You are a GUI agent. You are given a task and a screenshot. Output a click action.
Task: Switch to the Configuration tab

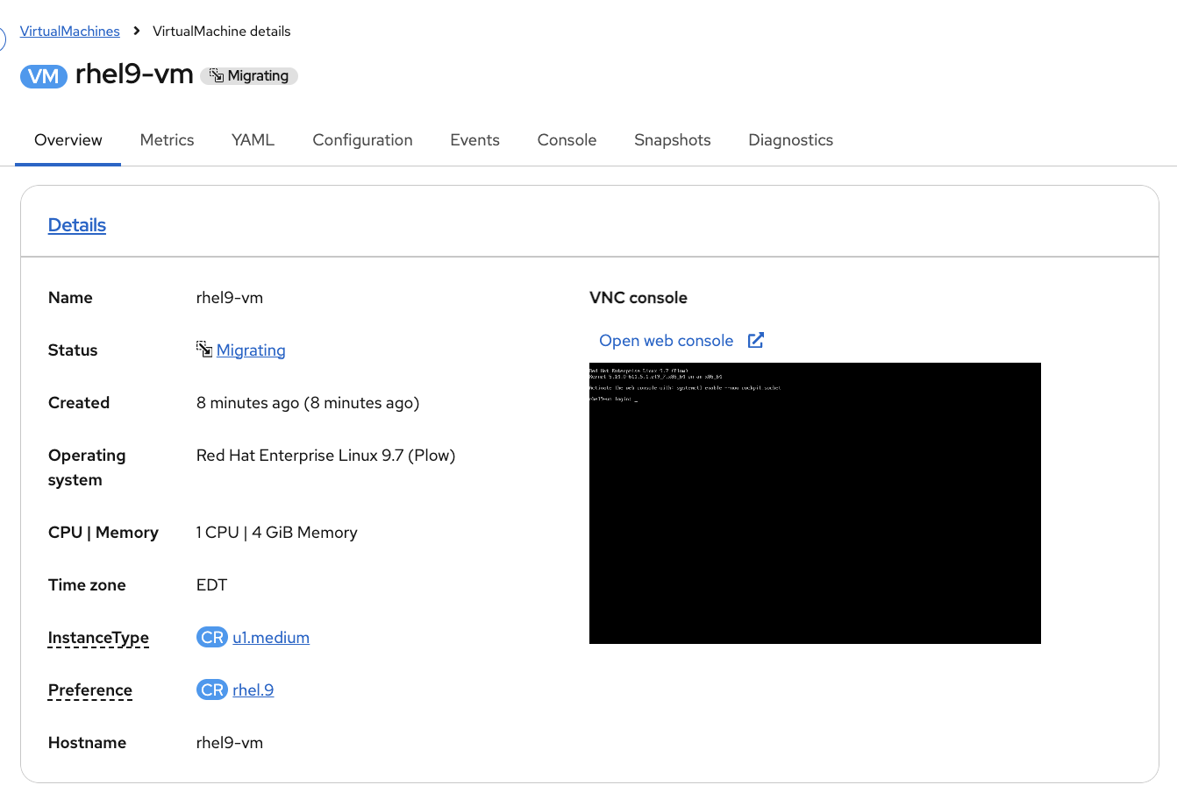362,140
